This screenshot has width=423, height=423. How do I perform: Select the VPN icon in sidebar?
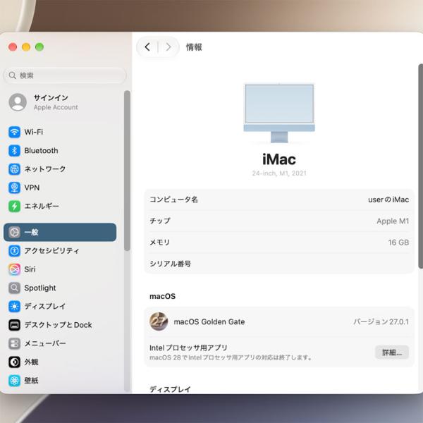tap(14, 188)
